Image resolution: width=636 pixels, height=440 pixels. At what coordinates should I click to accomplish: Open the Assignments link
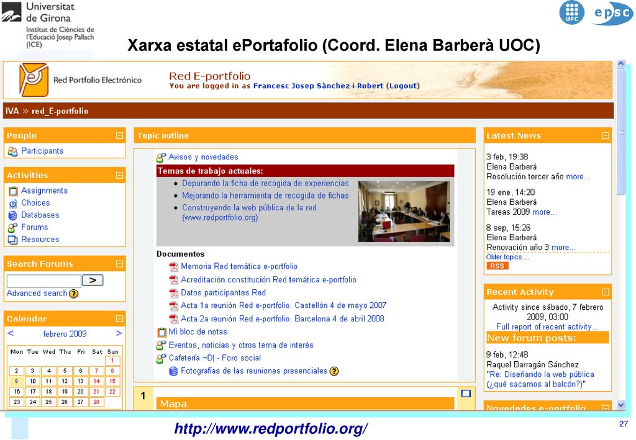coord(44,191)
